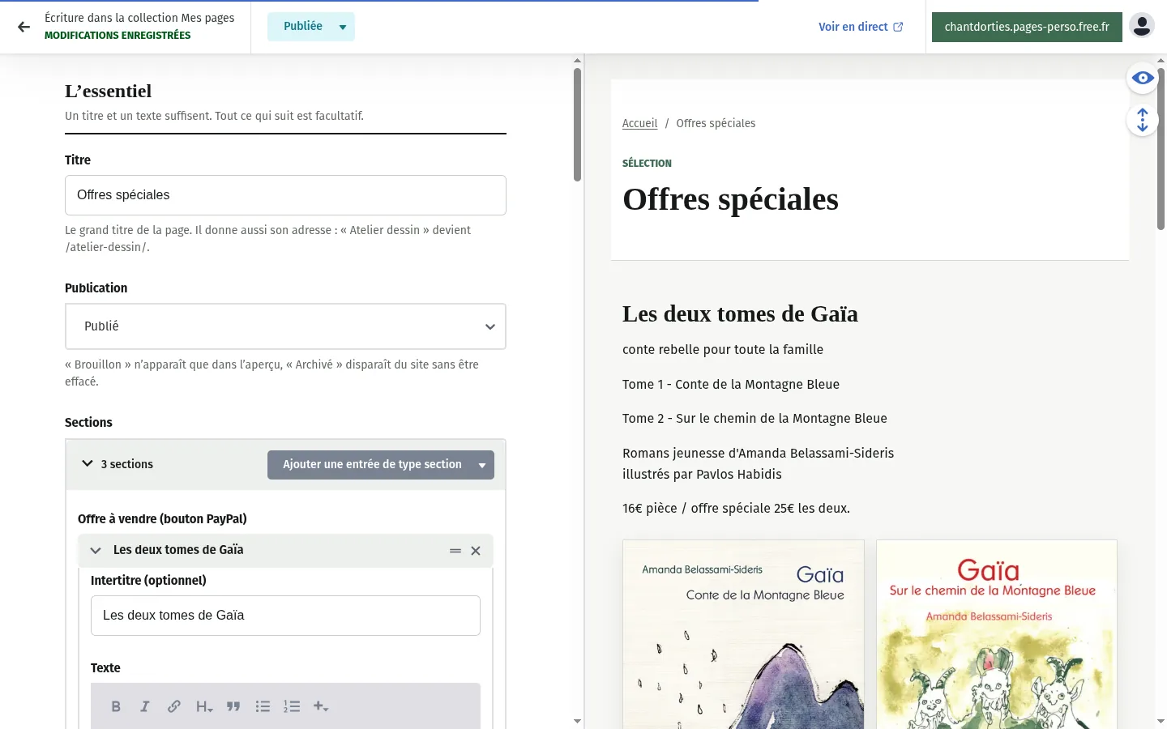Click the SÉLECTION label in preview
1167x729 pixels.
[647, 164]
